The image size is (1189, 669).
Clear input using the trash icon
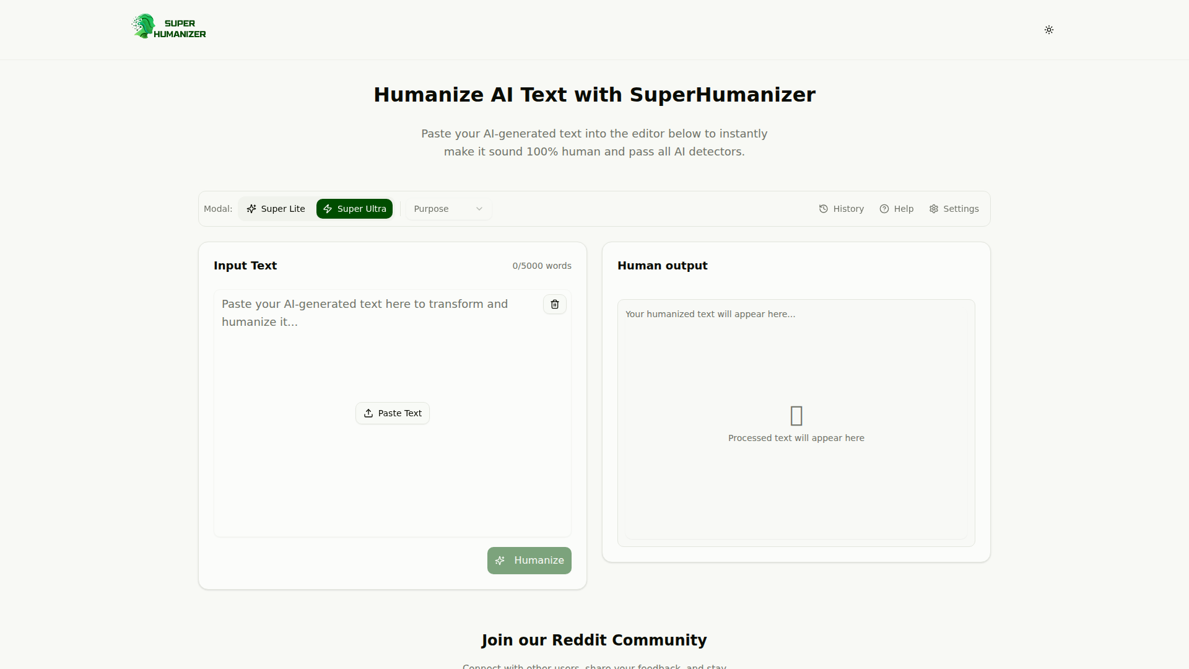(555, 304)
